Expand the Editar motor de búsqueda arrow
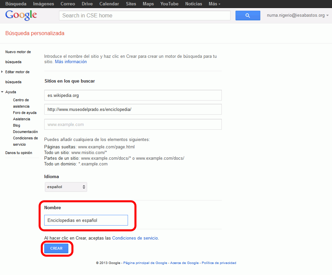This screenshot has height=275, width=332. (x=2, y=72)
